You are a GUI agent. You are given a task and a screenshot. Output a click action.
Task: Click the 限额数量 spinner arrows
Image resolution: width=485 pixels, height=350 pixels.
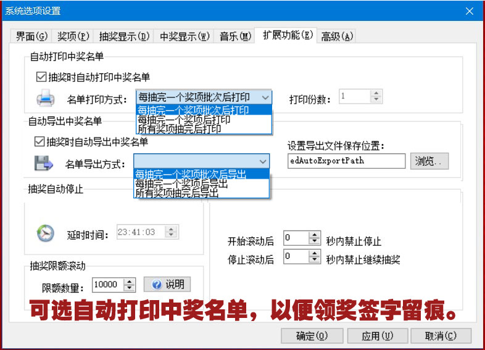tap(130, 285)
